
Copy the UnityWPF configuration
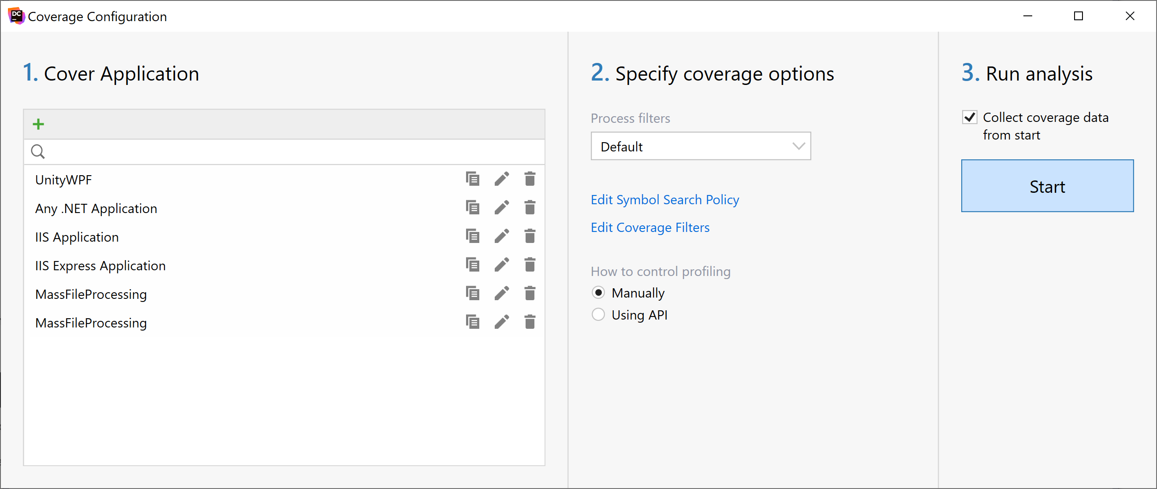click(x=472, y=178)
